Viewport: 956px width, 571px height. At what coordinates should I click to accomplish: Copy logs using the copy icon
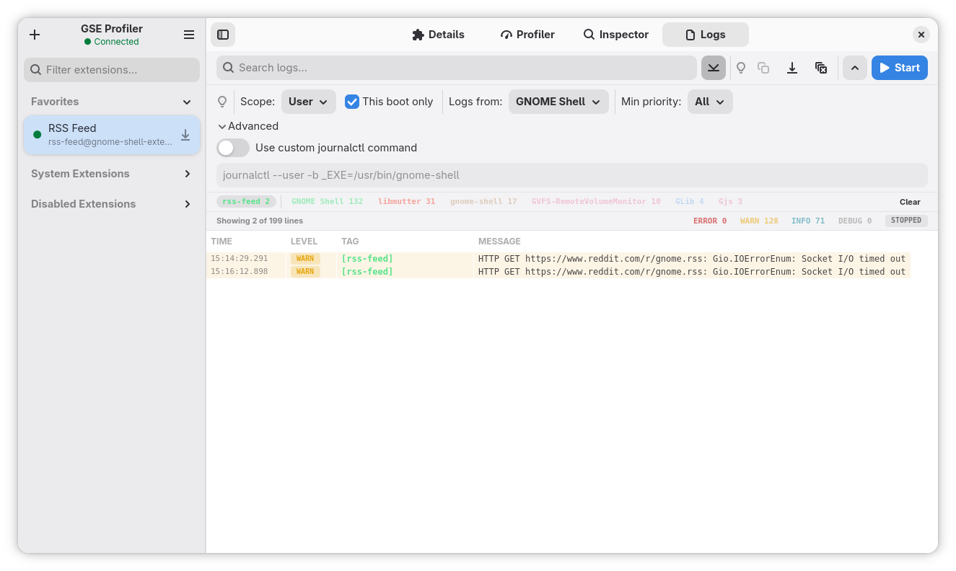[763, 68]
